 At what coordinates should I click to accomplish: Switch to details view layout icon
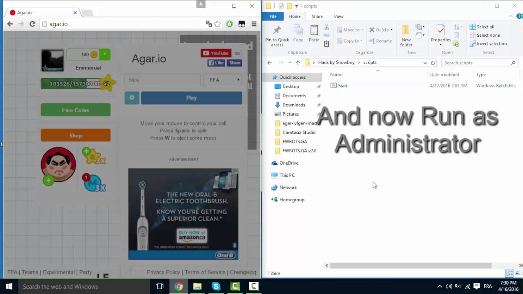(x=510, y=273)
